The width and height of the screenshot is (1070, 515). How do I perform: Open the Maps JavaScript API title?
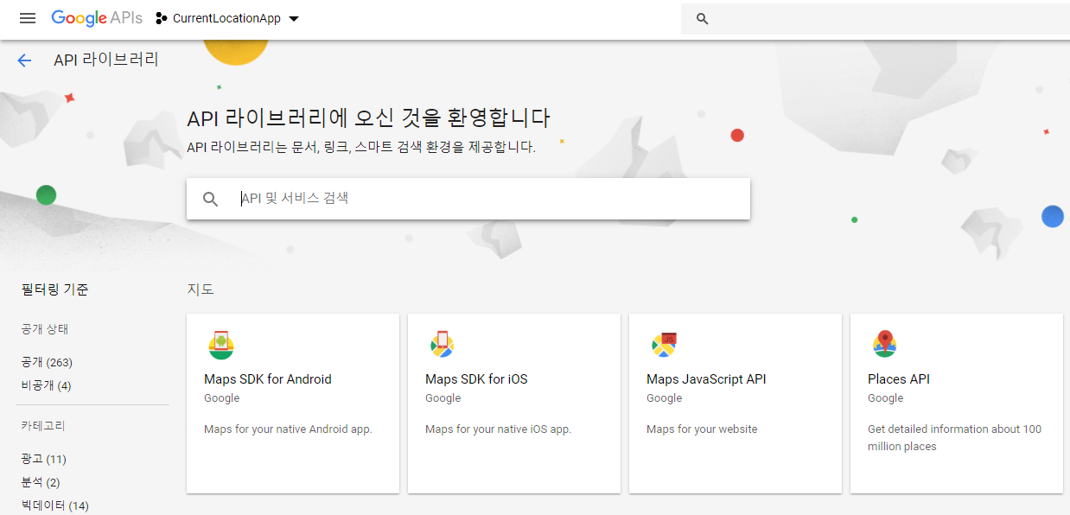(706, 379)
